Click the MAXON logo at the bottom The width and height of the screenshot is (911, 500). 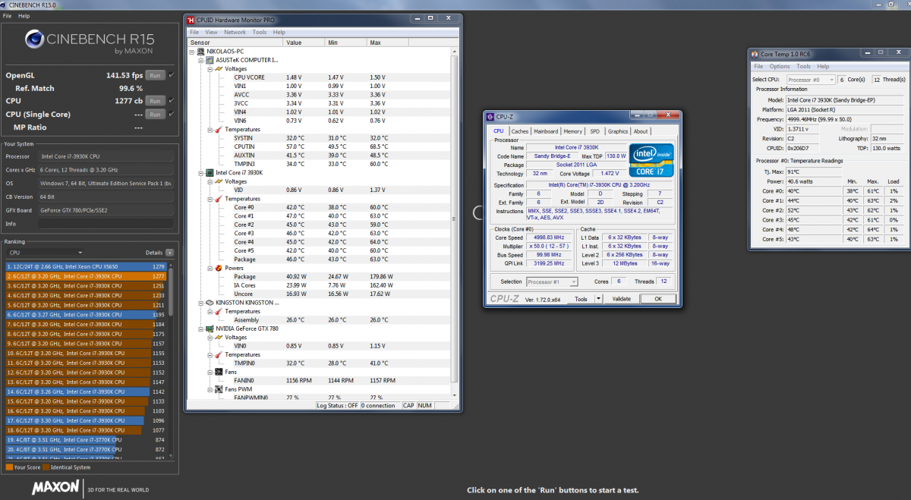(55, 486)
